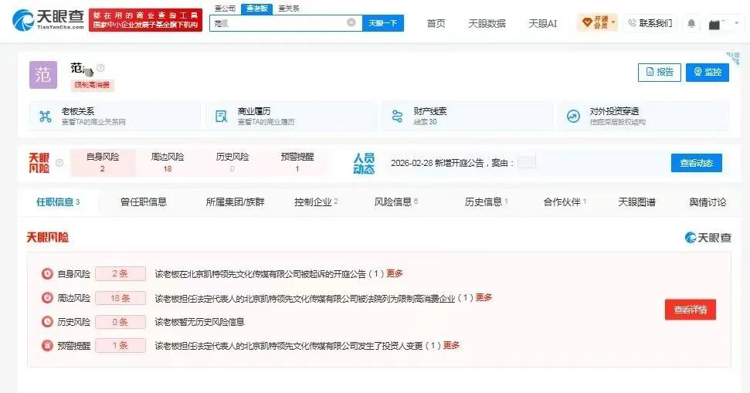Viewport: 750px width, 393px height.
Task: Open 老板关系 network icon
Action: click(x=46, y=116)
